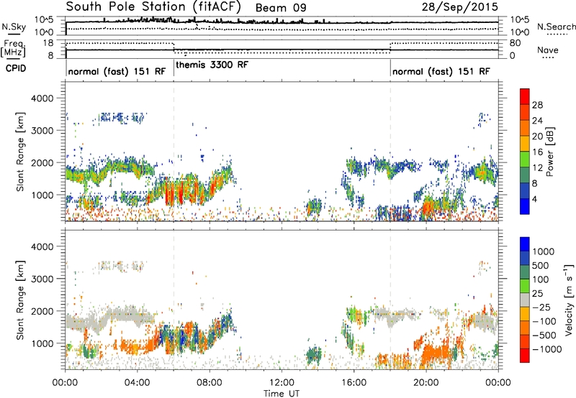Click the '2000' tick on velocity panel

click(42, 311)
